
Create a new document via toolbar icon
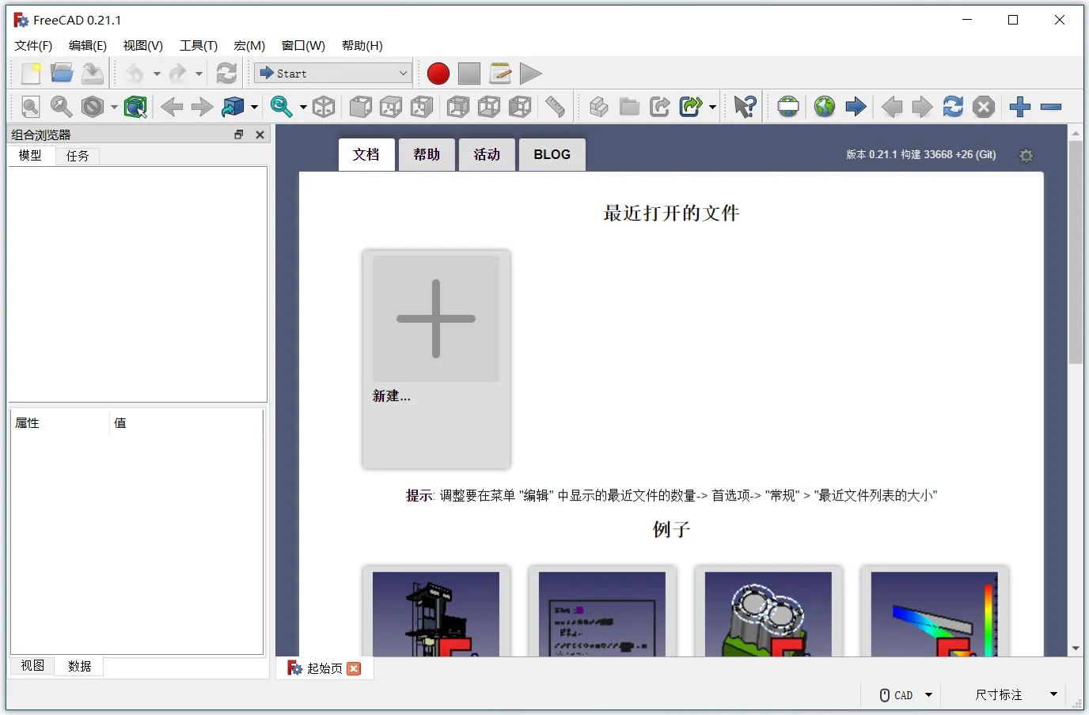coord(31,74)
